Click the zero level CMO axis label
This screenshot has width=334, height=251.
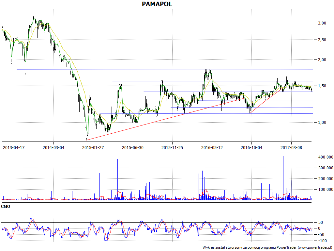click(319, 228)
